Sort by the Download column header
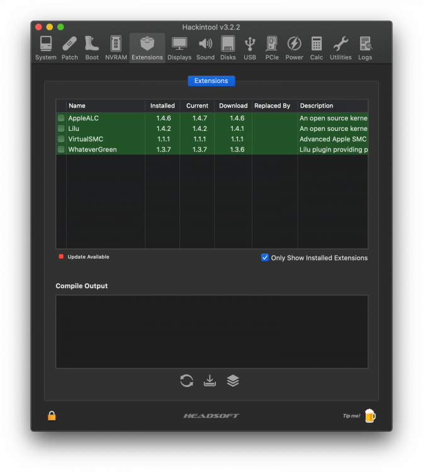Screen dimensions: 423x472 (x=234, y=106)
